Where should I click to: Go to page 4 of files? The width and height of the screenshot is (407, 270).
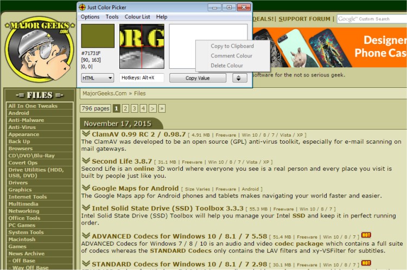(143, 108)
